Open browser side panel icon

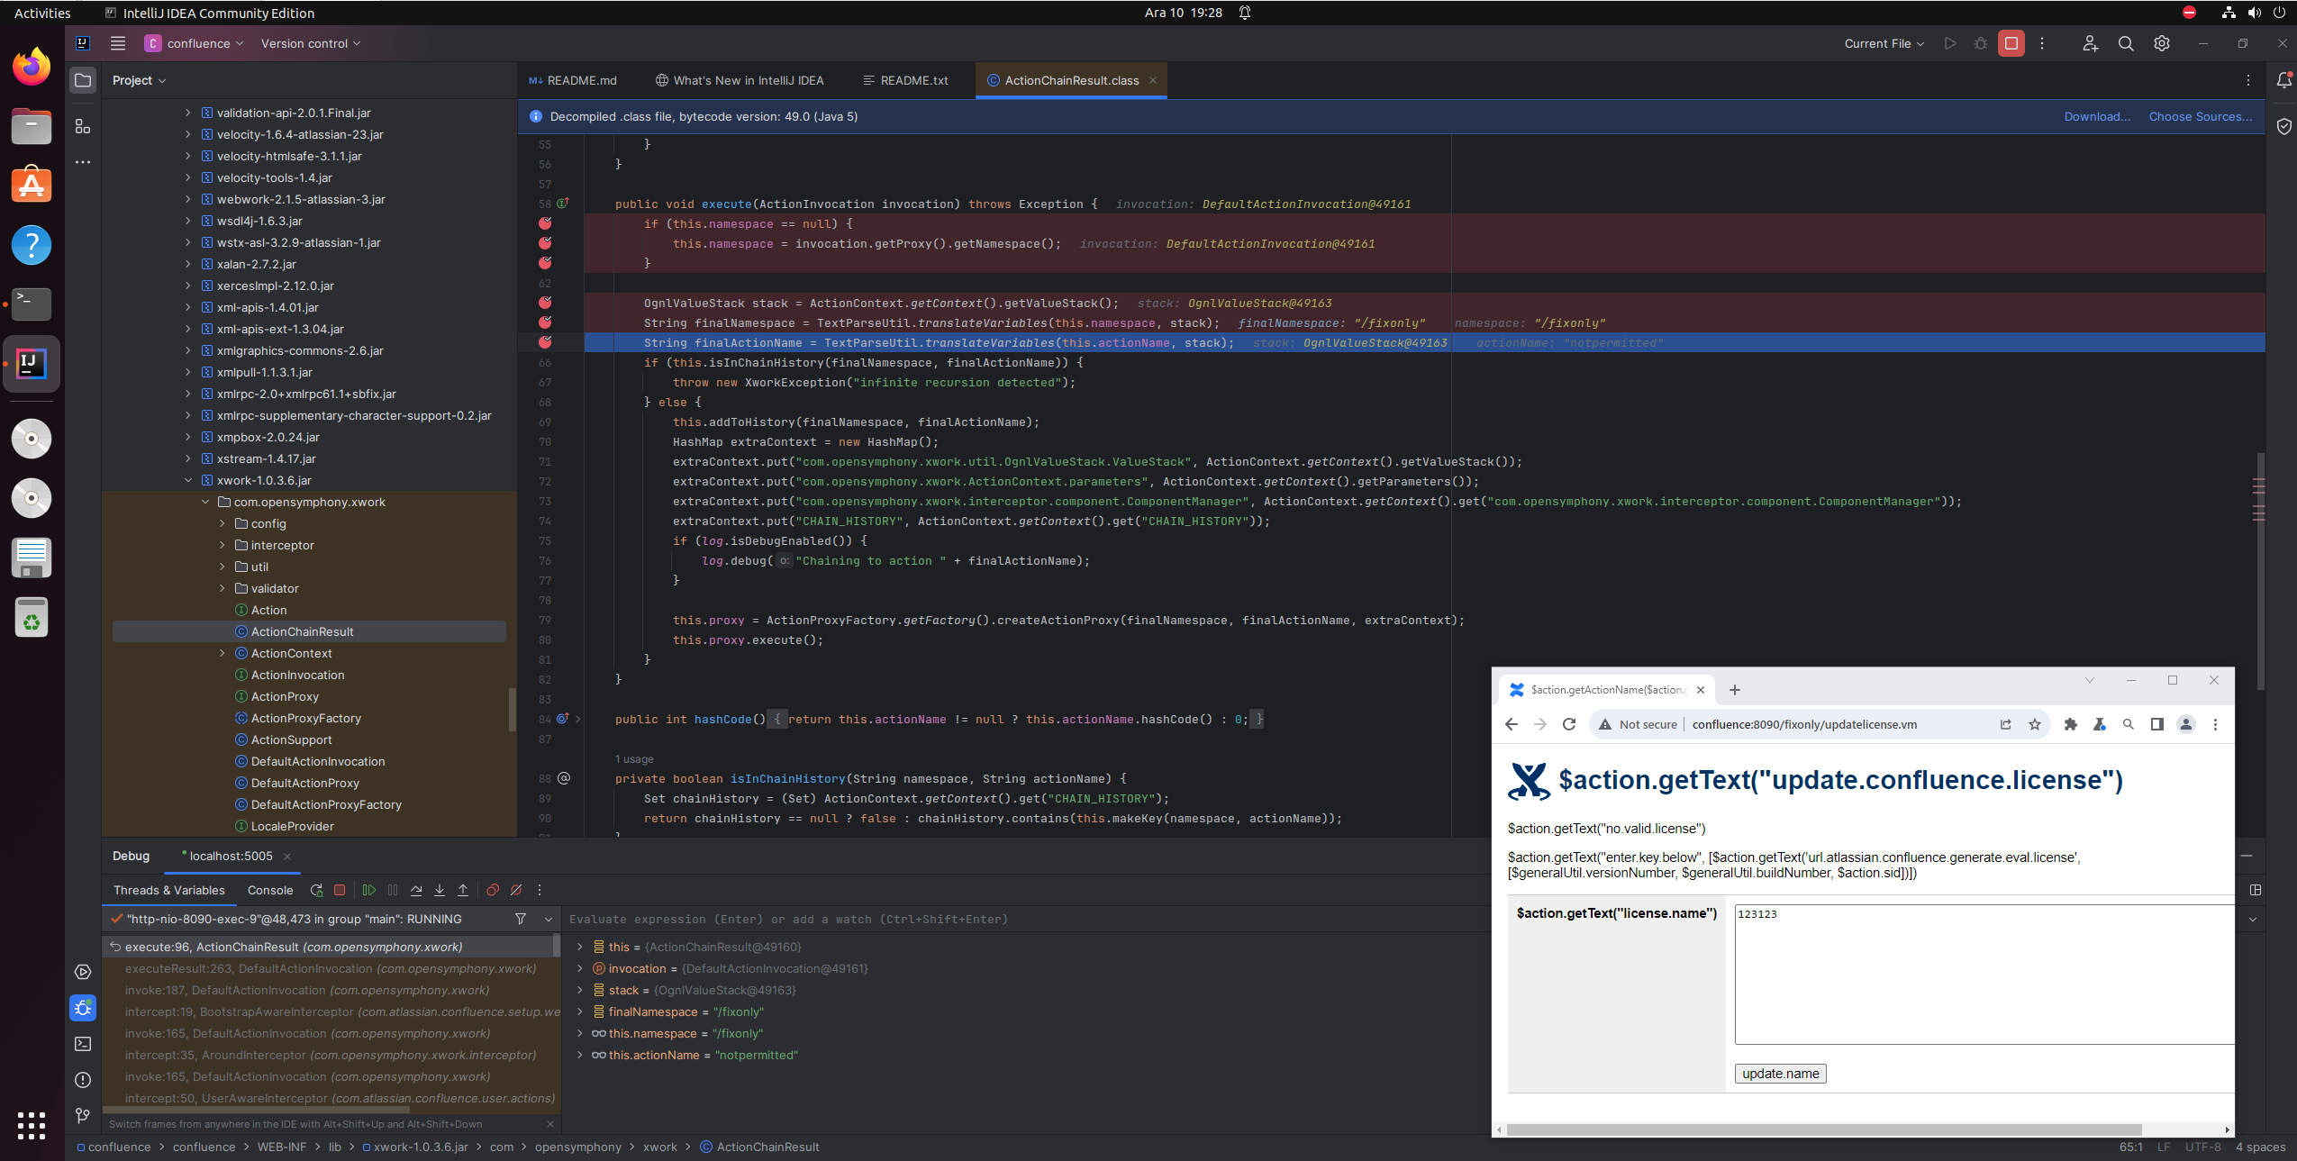coord(2157,724)
